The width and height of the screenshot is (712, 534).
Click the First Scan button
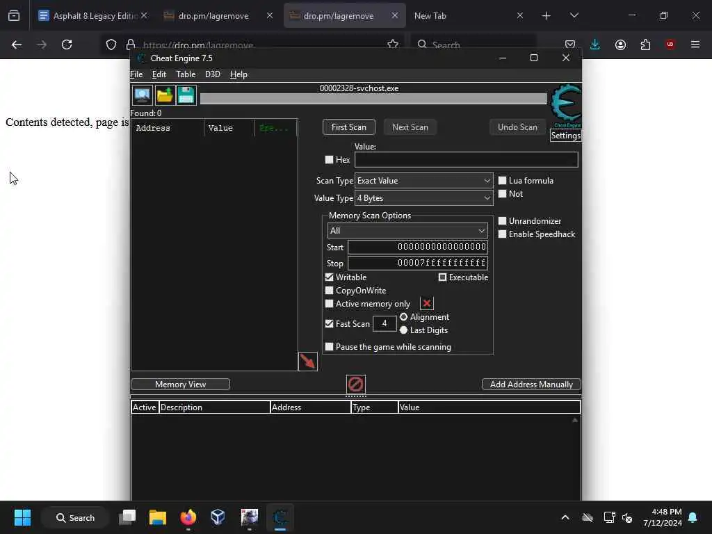349,127
